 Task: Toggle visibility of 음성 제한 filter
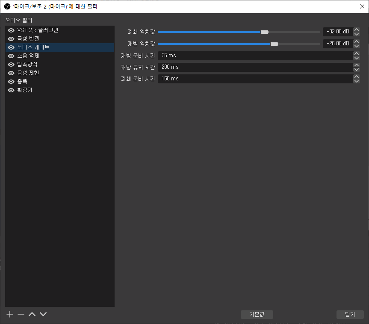[11, 73]
